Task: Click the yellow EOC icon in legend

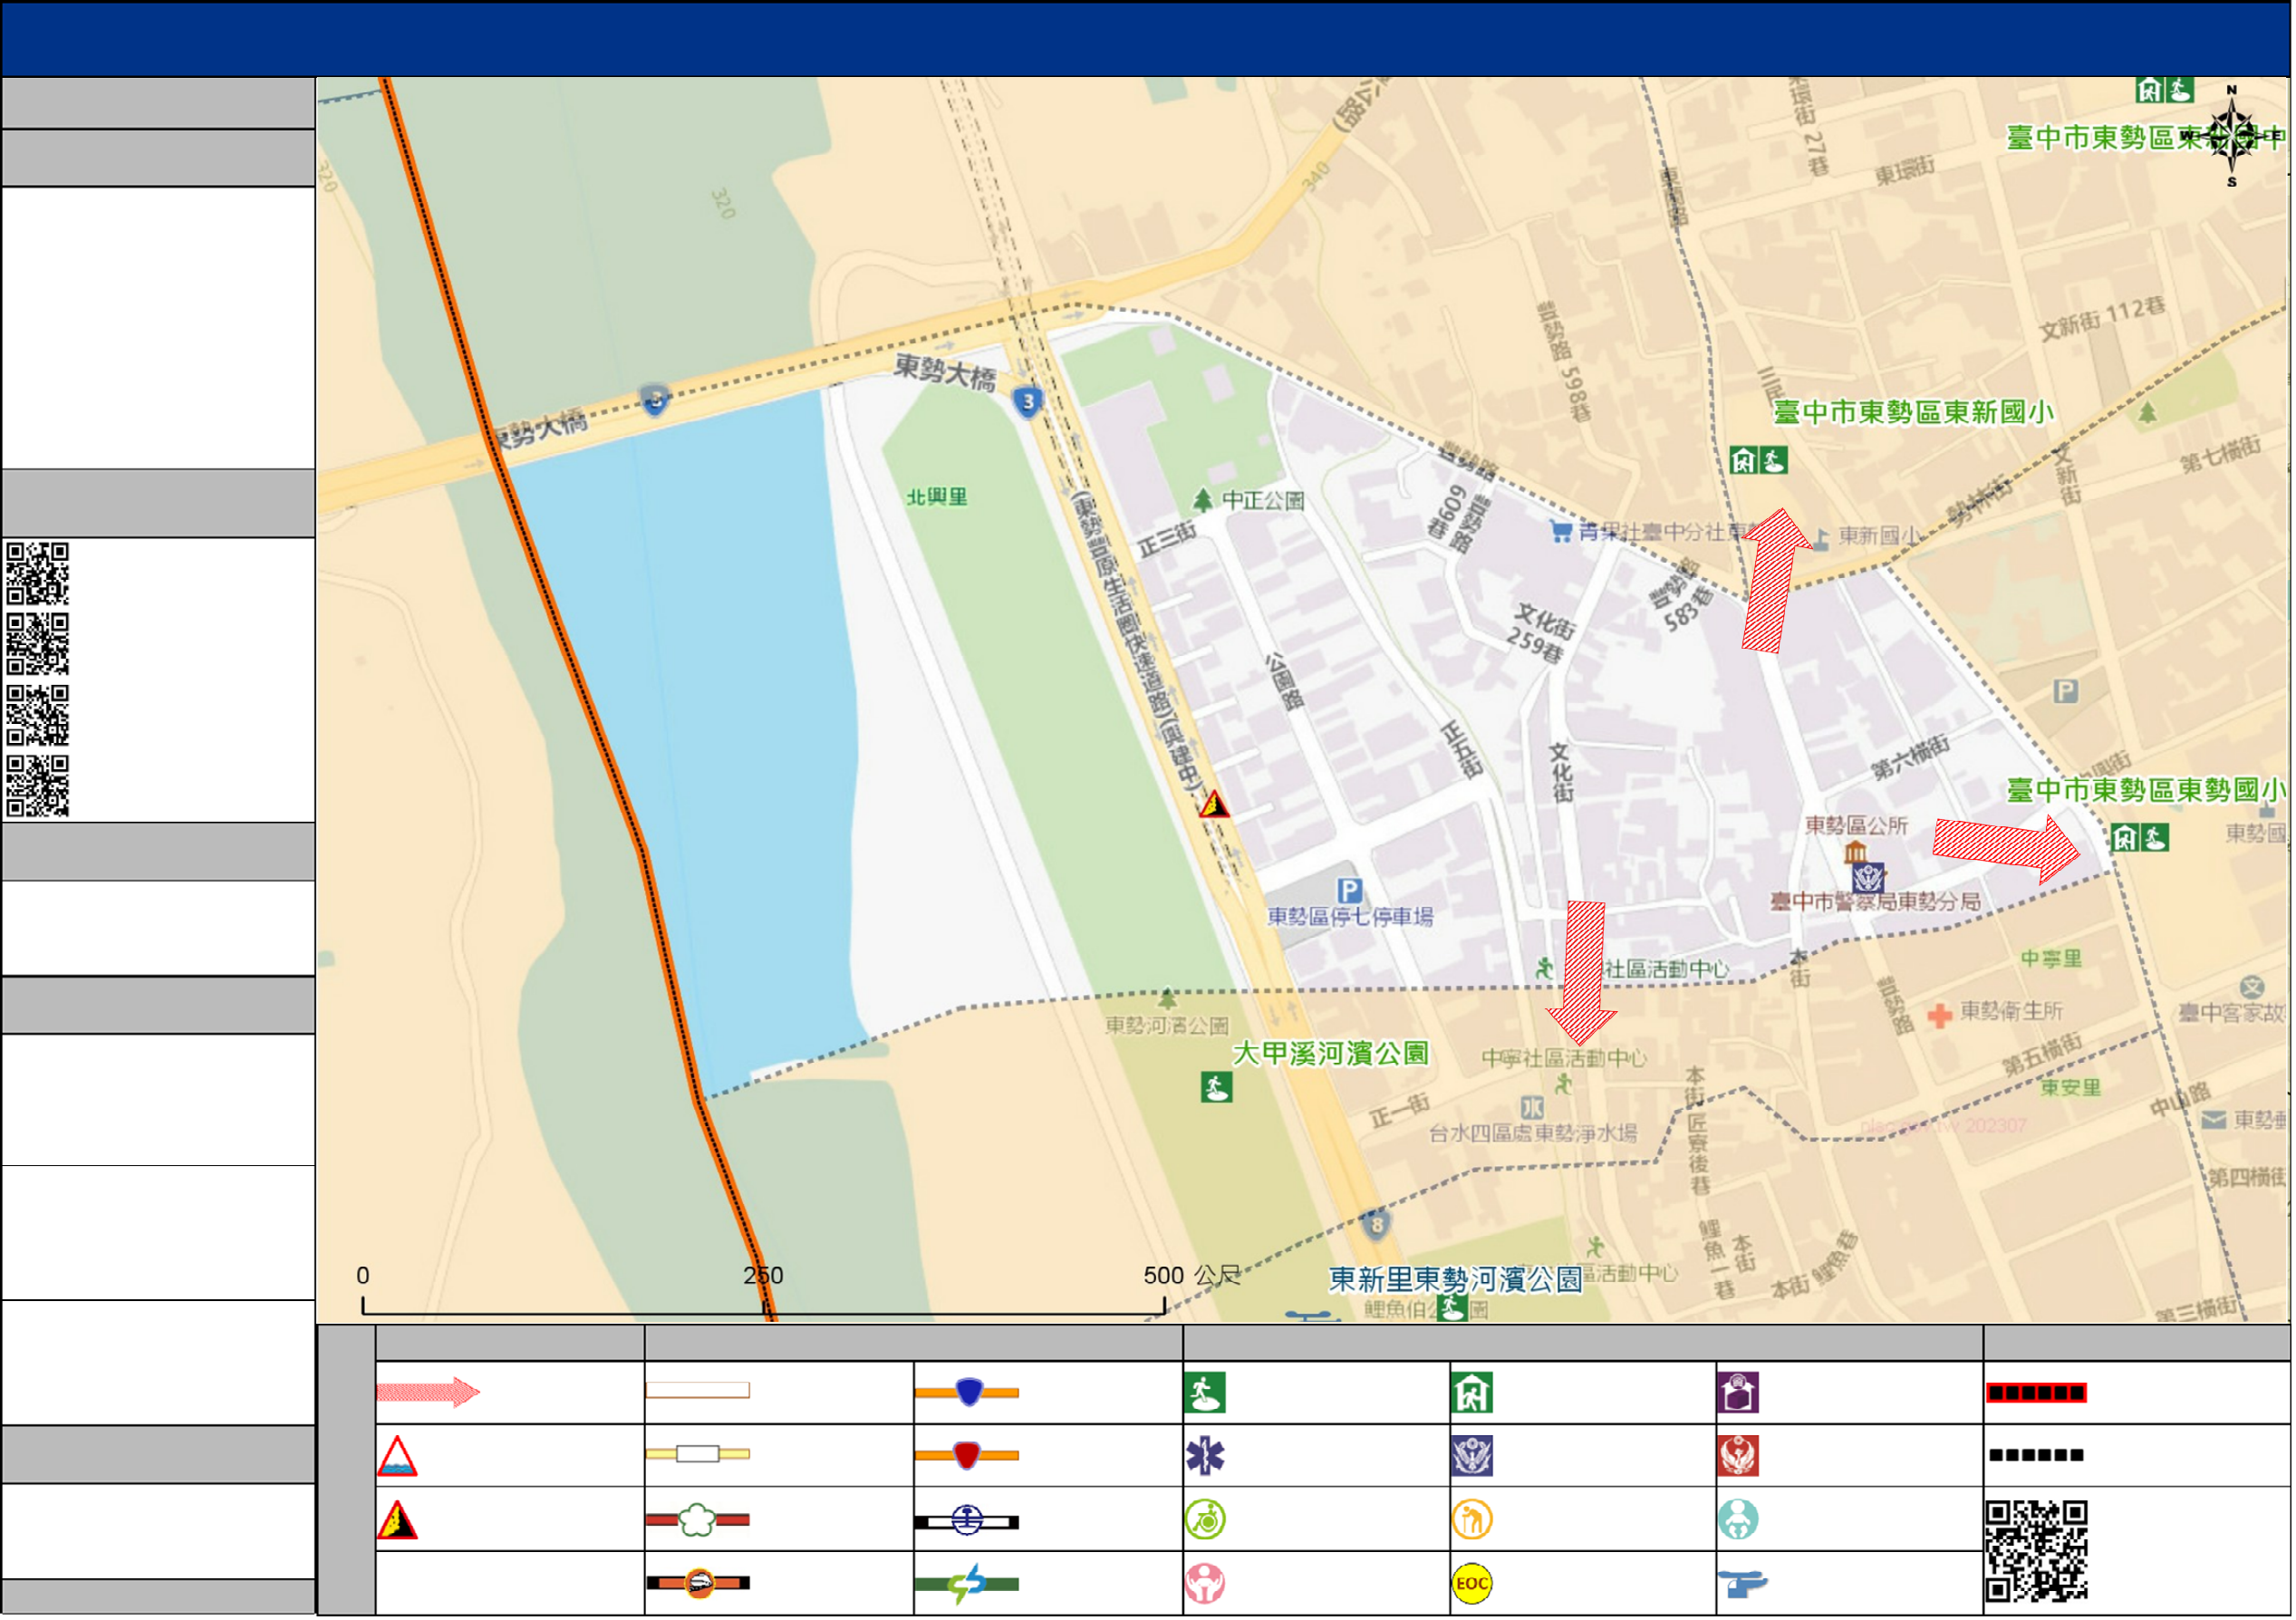Action: 1473,1584
